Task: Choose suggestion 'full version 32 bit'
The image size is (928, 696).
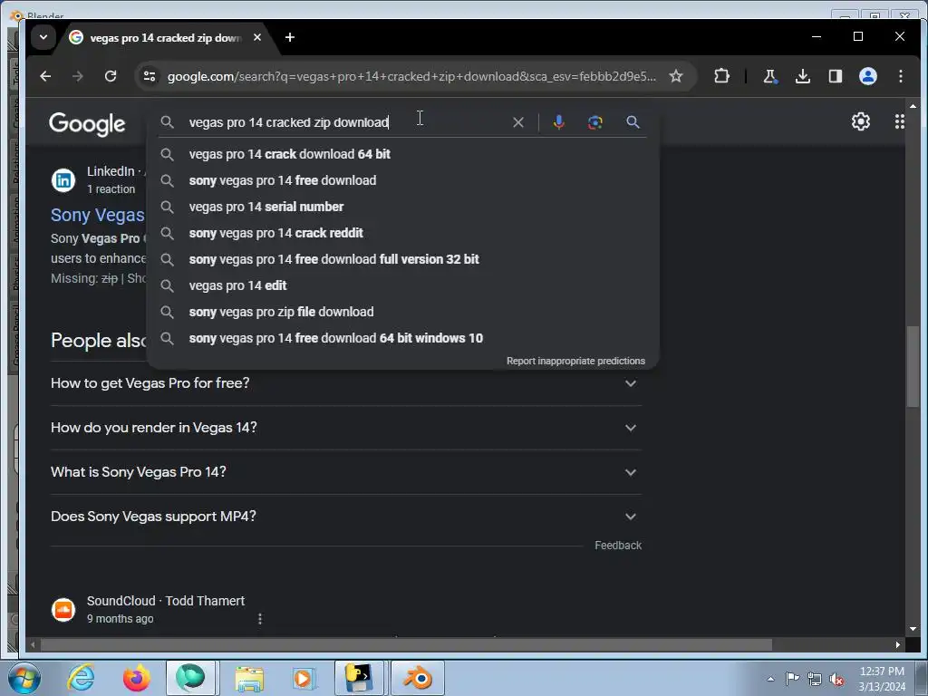Action: point(402,259)
